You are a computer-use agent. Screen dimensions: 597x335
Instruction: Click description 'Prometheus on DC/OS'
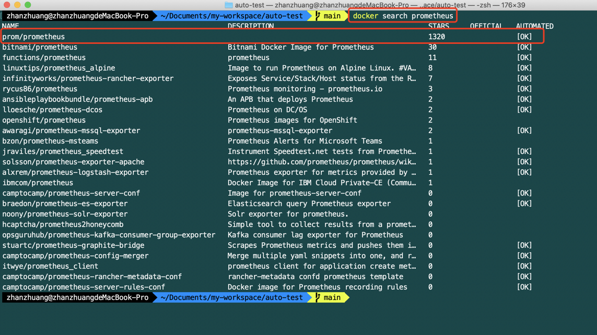(267, 110)
